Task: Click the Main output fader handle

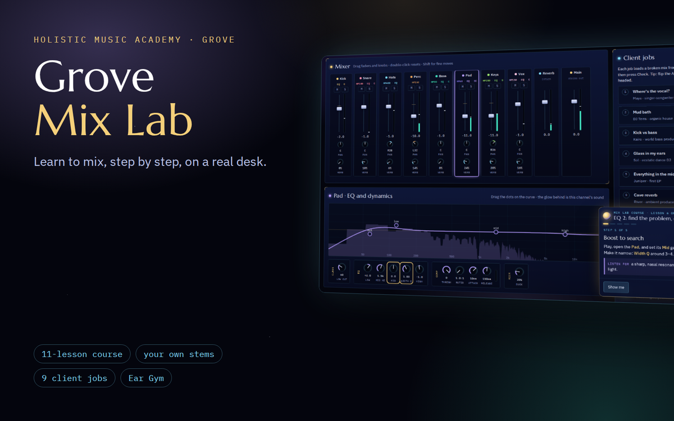Action: pyautogui.click(x=574, y=102)
